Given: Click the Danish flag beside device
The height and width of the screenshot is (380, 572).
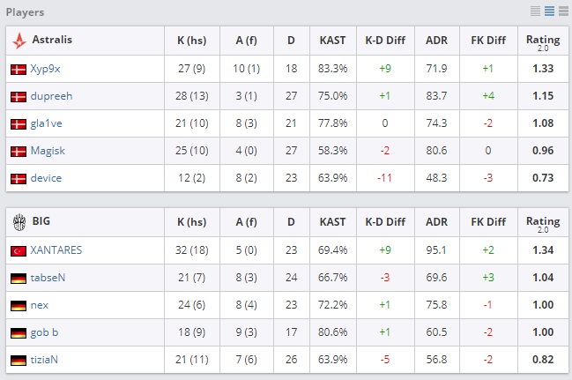Looking at the screenshot, I should pyautogui.click(x=19, y=178).
